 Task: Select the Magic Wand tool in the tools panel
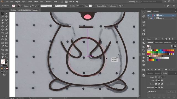coord(2,16)
